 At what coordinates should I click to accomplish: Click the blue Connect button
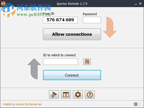point(72,75)
